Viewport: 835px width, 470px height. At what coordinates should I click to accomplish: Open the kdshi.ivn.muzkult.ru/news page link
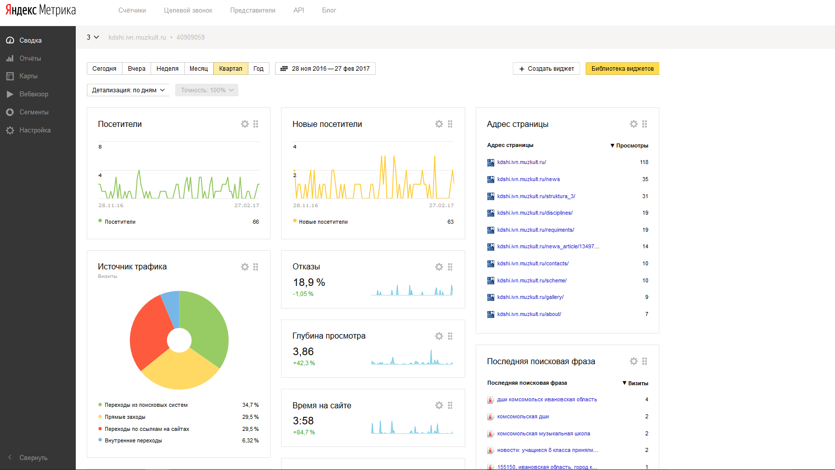(528, 179)
